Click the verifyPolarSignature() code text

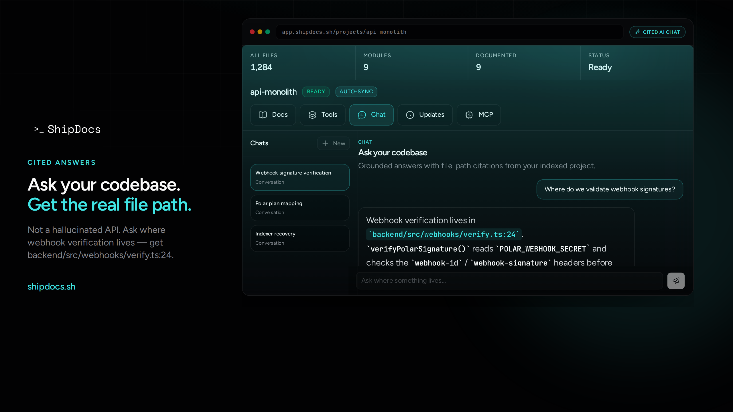click(418, 249)
